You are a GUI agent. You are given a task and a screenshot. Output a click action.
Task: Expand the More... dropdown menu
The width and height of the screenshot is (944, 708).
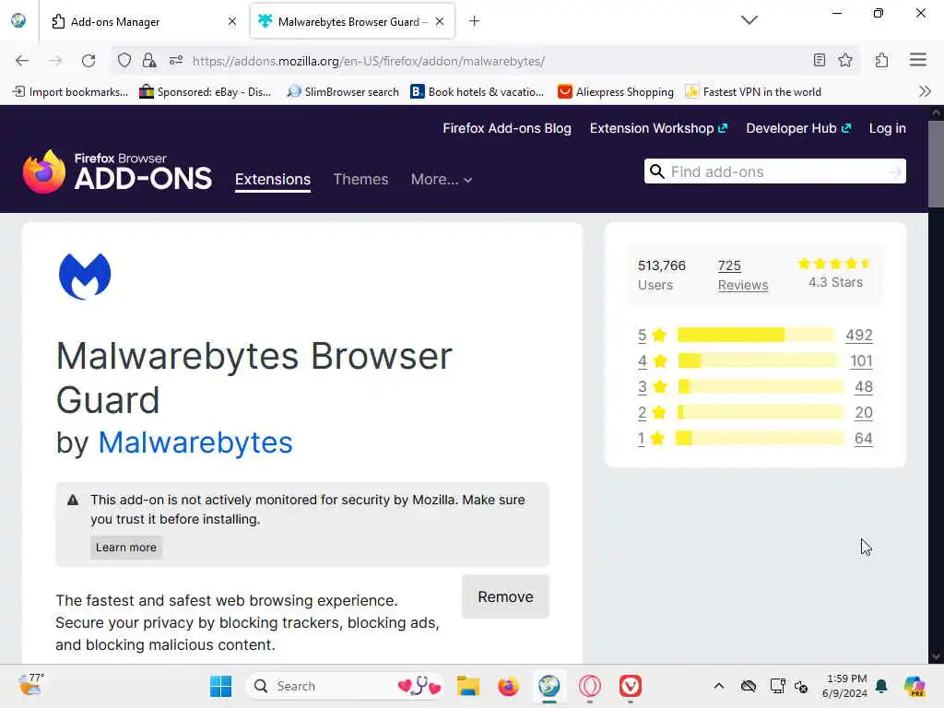point(442,180)
